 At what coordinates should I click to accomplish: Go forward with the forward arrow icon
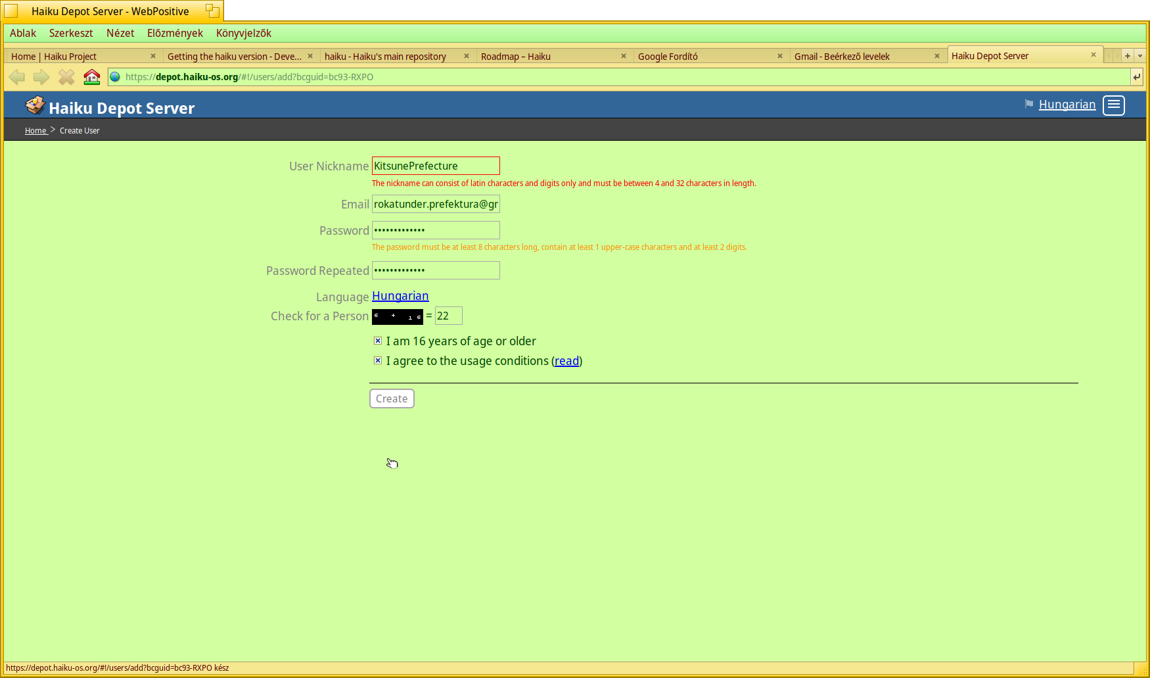click(x=41, y=78)
